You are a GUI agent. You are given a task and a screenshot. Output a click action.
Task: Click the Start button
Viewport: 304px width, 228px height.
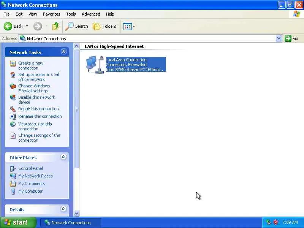18,222
